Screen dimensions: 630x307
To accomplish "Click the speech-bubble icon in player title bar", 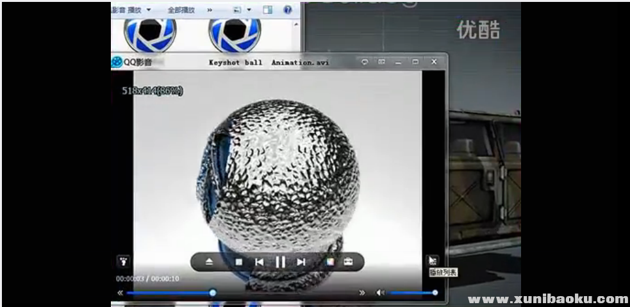I will [365, 62].
